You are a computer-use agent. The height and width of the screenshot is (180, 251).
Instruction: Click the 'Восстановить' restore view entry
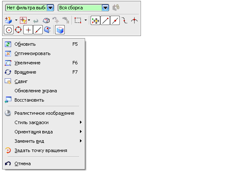coord(44,100)
